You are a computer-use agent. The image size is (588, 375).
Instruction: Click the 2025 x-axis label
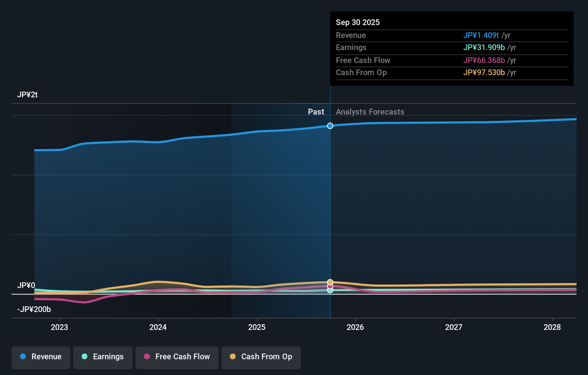(x=257, y=327)
